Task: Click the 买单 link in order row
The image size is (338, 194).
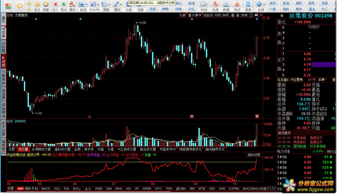Action: coord(322,80)
